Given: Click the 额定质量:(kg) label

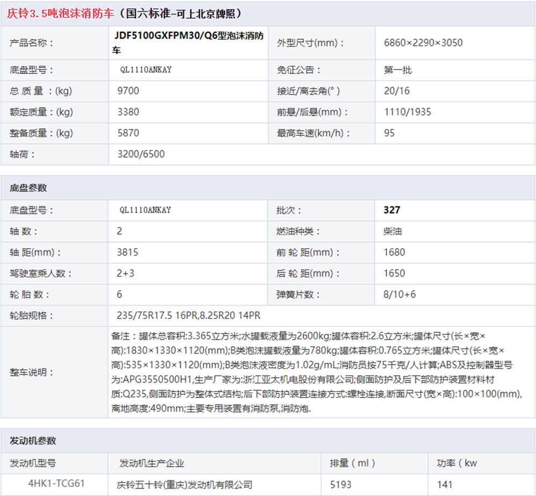Looking at the screenshot, I should [41, 112].
